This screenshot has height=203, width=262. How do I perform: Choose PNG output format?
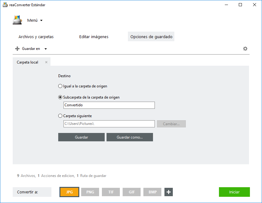coord(90,192)
